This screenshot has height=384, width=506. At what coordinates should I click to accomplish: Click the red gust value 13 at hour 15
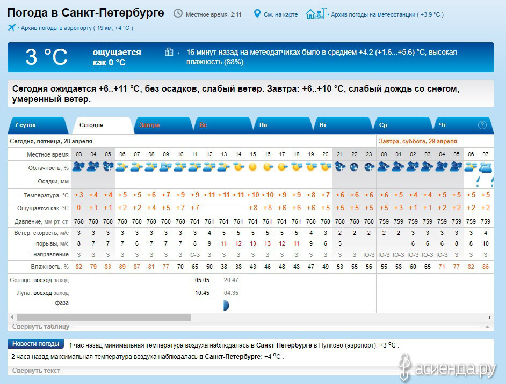coord(252,243)
